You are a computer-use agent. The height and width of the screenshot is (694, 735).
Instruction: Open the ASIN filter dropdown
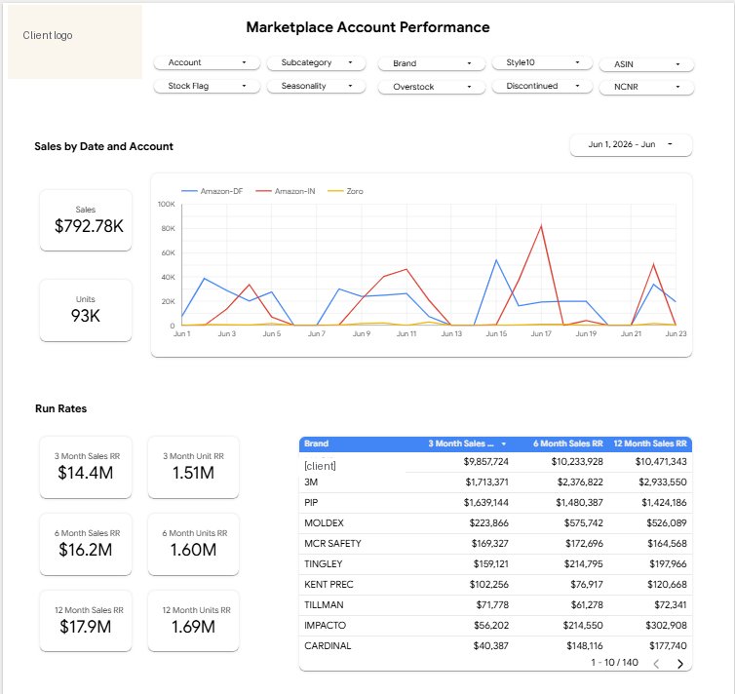(x=646, y=64)
